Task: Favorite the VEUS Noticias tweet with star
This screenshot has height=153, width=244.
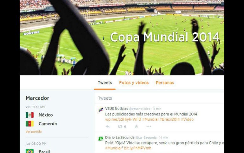Action: [137, 127]
